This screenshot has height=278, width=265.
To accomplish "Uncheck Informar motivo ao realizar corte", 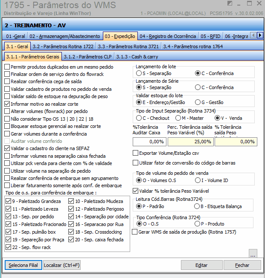I will click(7, 104).
